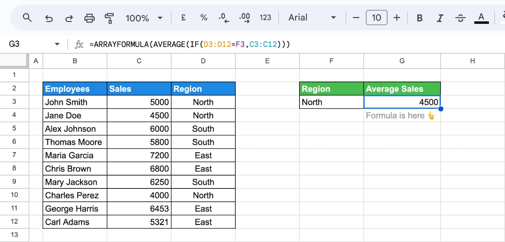Select the cell containing Carl Adams
The height and width of the screenshot is (242, 505).
(75, 222)
